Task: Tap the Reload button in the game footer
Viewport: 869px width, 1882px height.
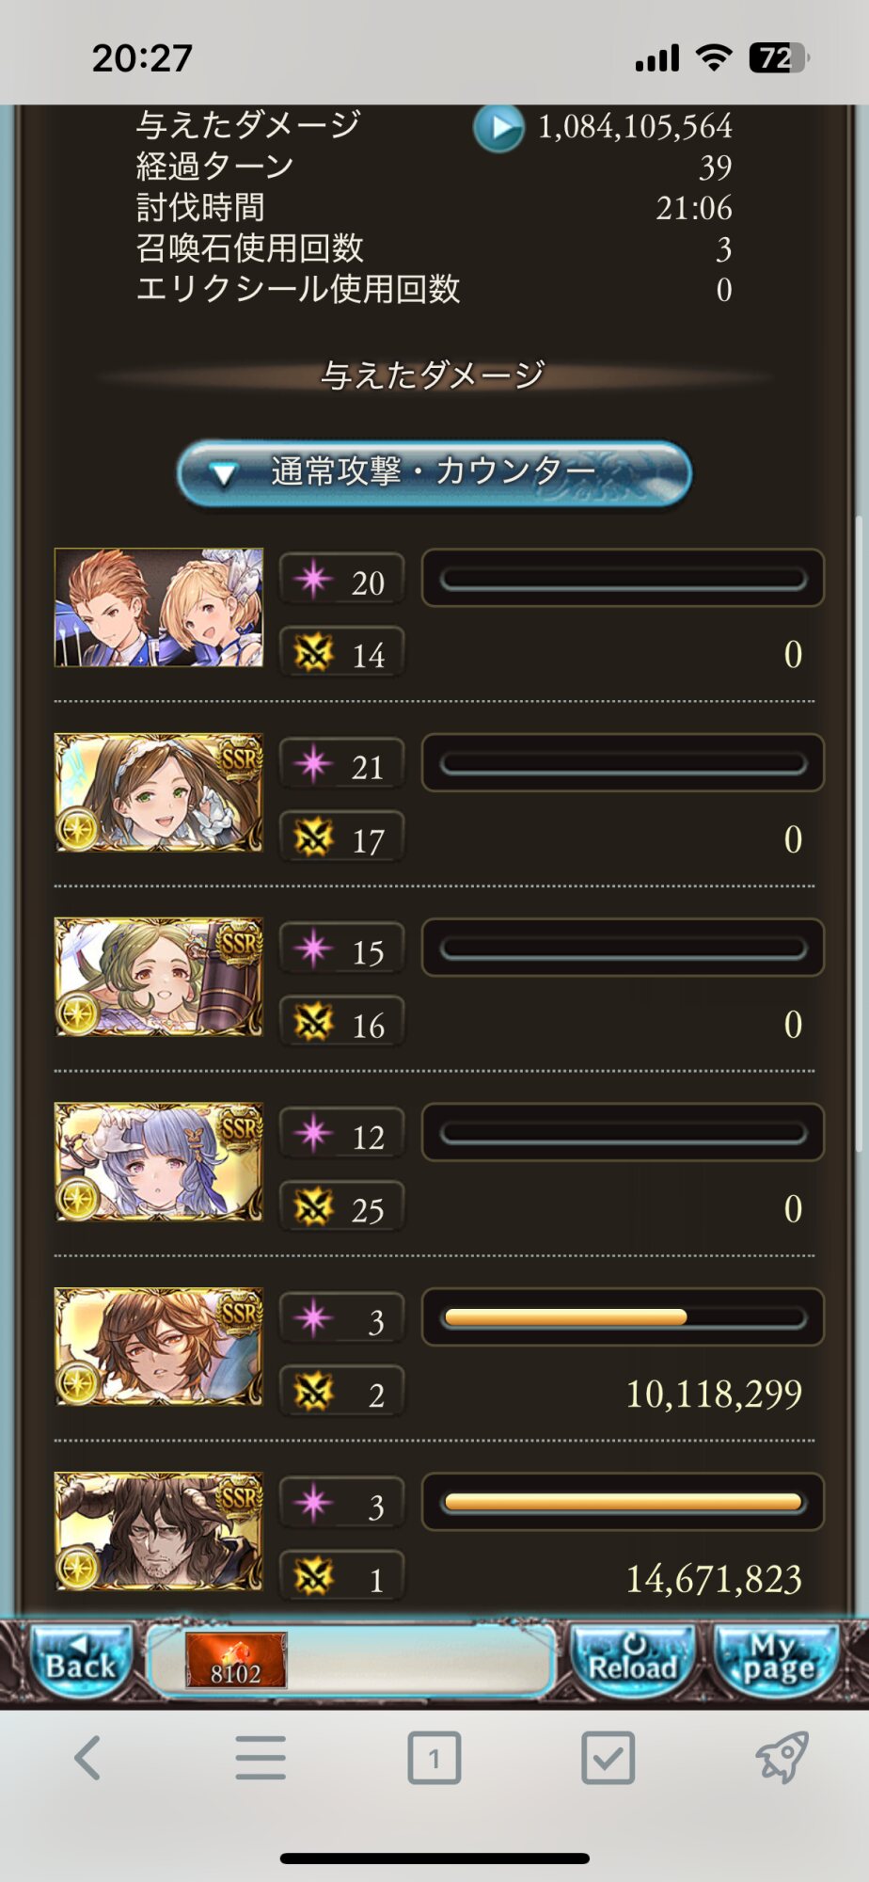Action: pos(633,1663)
